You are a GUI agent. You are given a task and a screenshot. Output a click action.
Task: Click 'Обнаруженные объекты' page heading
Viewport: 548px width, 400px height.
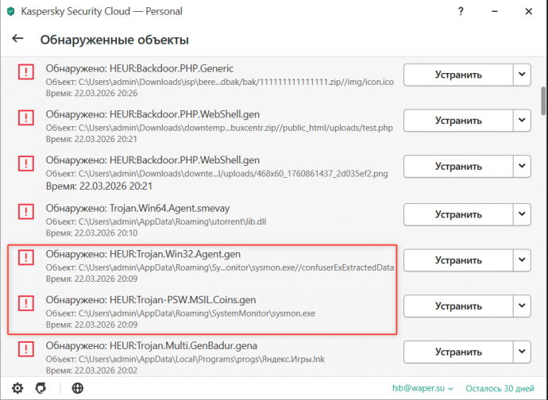point(114,40)
